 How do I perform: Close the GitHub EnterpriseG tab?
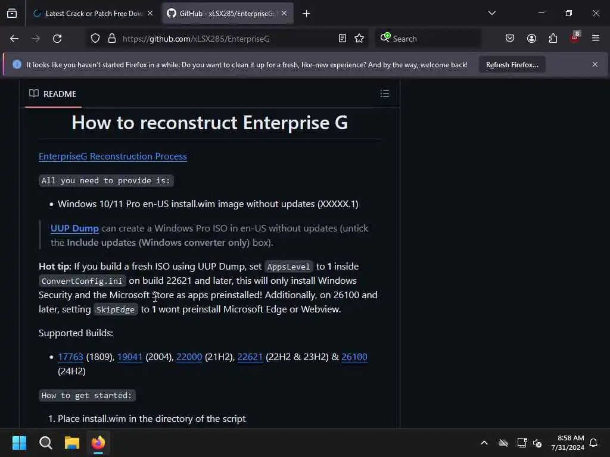(x=284, y=14)
